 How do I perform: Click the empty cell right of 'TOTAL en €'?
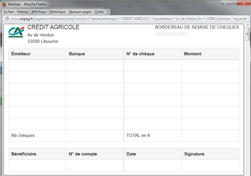[210, 135]
